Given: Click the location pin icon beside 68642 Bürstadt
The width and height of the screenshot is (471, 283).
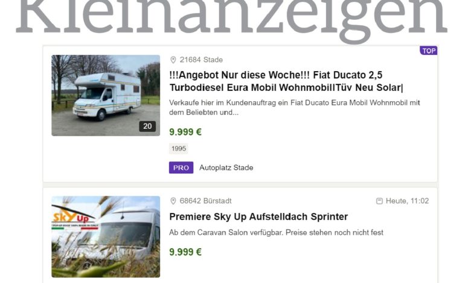Looking at the screenshot, I should 173,201.
